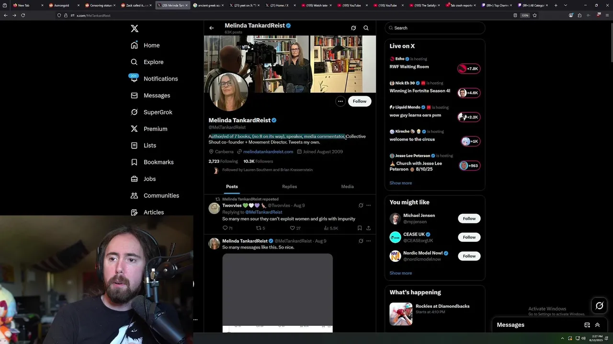The width and height of the screenshot is (613, 344).
Task: Click the Jobs briefcase icon
Action: click(135, 179)
